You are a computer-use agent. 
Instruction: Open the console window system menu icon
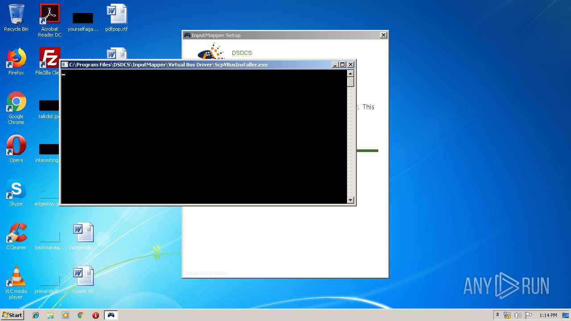[x=65, y=65]
